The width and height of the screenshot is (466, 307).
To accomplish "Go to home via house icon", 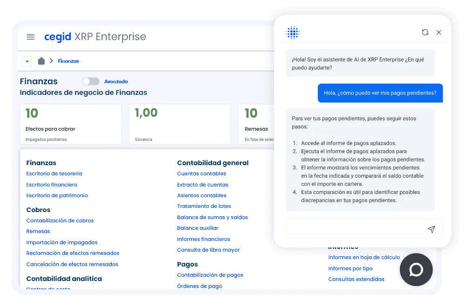I will (x=41, y=61).
